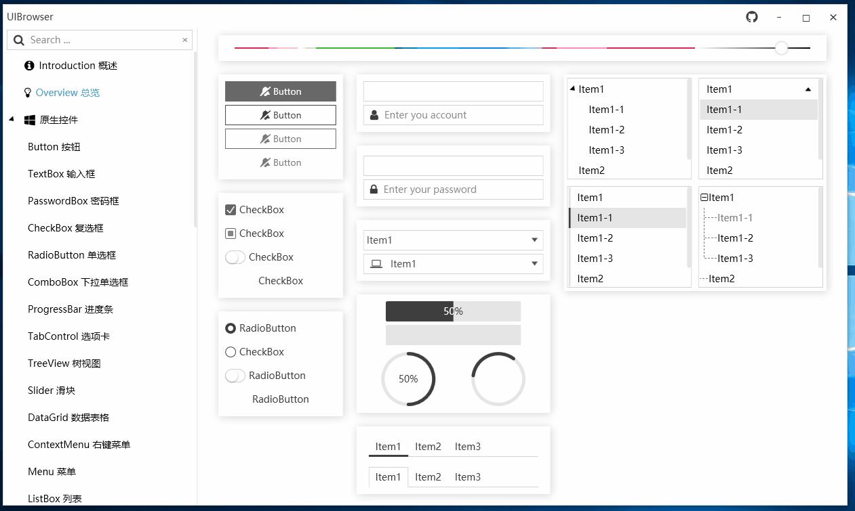Select the boxed Item1 tab
This screenshot has width=855, height=511.
point(389,477)
